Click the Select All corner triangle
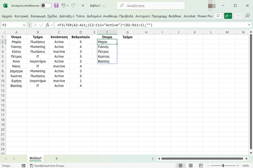 3,32
